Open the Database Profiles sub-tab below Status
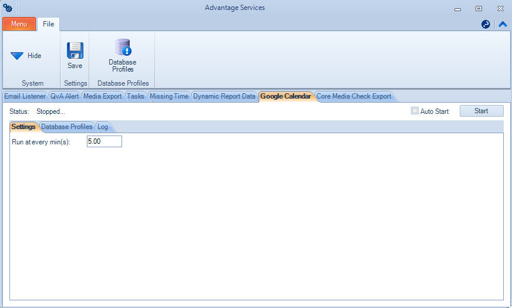512x308 pixels. coord(66,127)
